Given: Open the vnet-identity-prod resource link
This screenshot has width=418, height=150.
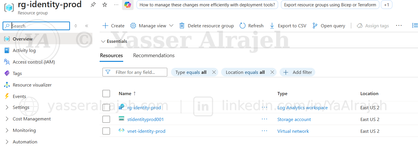Looking at the screenshot, I should (x=146, y=131).
